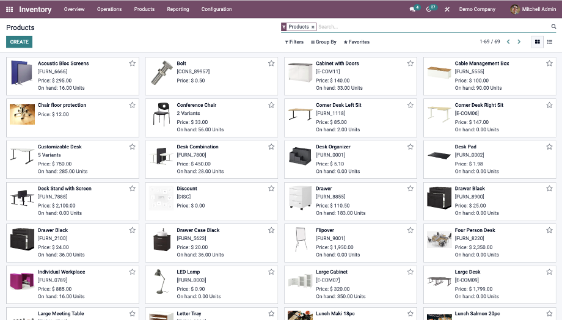Image resolution: width=562 pixels, height=320 pixels.
Task: Open the Group By dropdown
Action: 324,42
